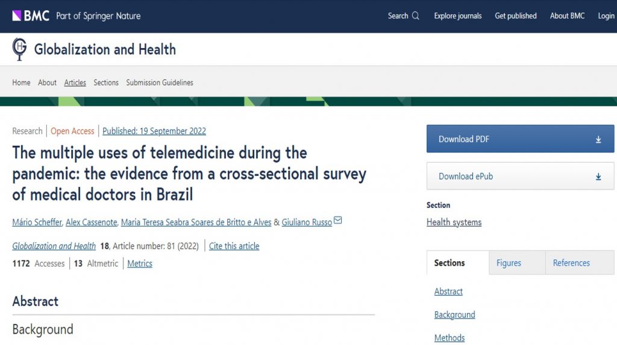
Task: Click the BMC logo
Action: click(x=31, y=16)
